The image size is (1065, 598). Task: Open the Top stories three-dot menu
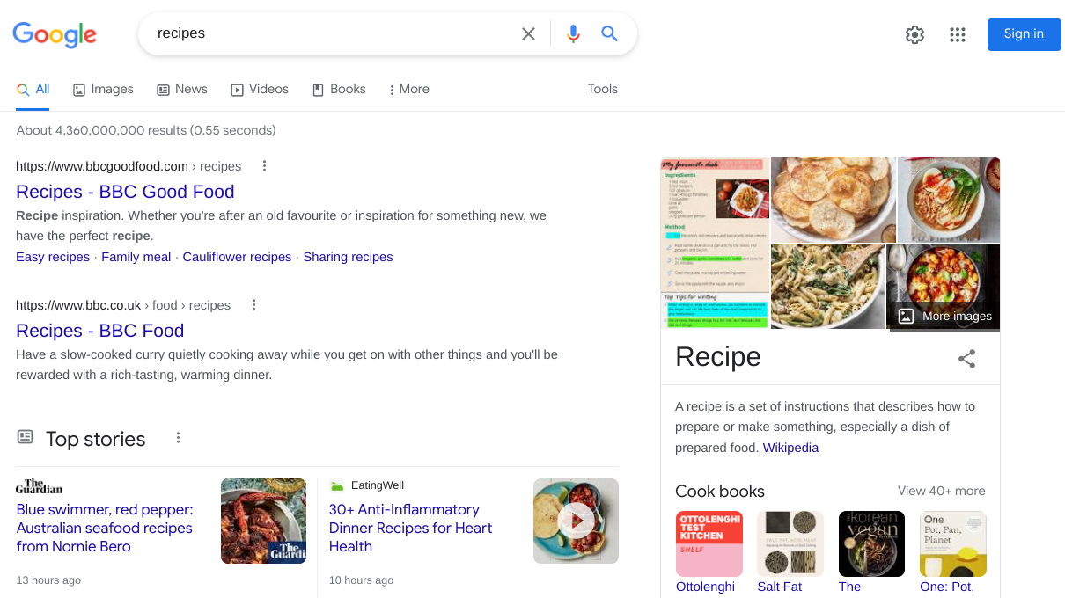(178, 438)
